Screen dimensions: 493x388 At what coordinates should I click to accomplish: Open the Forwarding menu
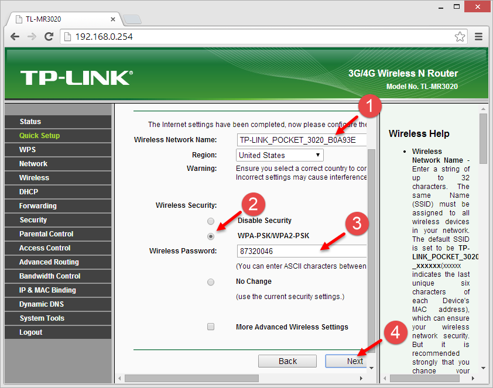[x=58, y=206]
